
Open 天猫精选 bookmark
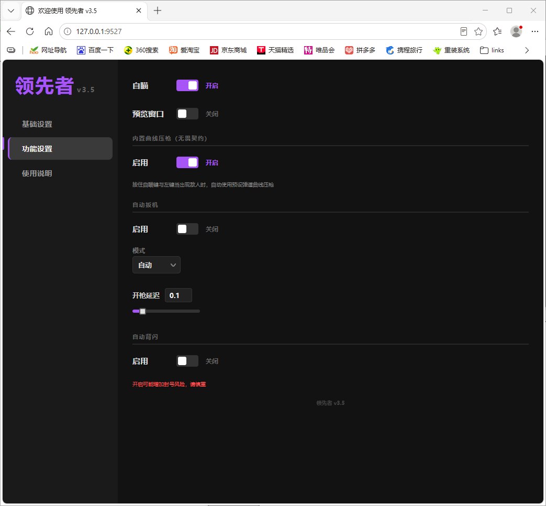pos(275,50)
